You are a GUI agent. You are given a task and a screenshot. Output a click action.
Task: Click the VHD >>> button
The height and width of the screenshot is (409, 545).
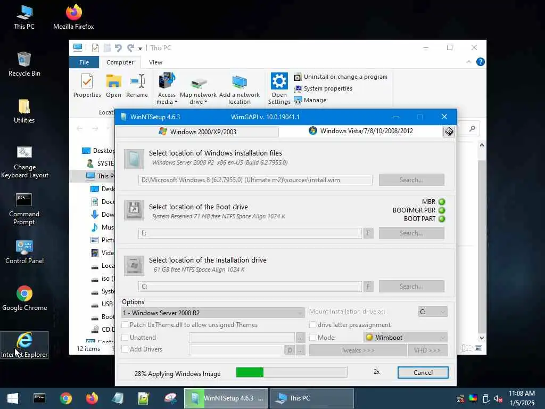point(427,350)
